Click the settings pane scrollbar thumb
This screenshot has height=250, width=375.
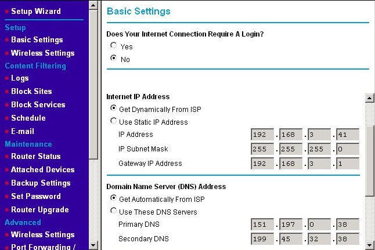[370, 161]
